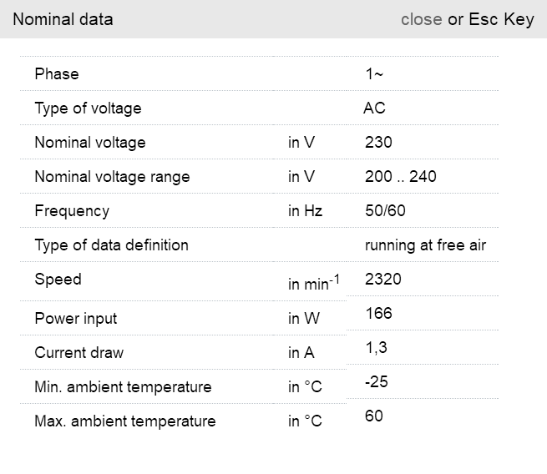Select the Phase row label
Screen dimensions: 547x474
point(57,74)
